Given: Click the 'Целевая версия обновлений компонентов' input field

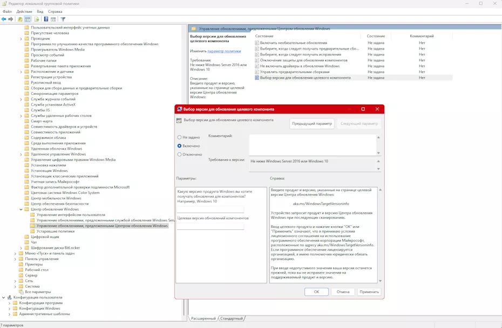Looking at the screenshot, I should pyautogui.click(x=211, y=226).
